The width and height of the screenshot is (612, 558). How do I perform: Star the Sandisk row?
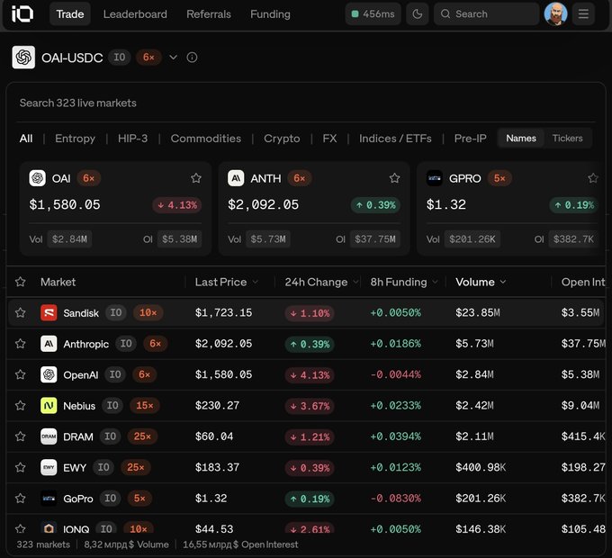(x=21, y=313)
